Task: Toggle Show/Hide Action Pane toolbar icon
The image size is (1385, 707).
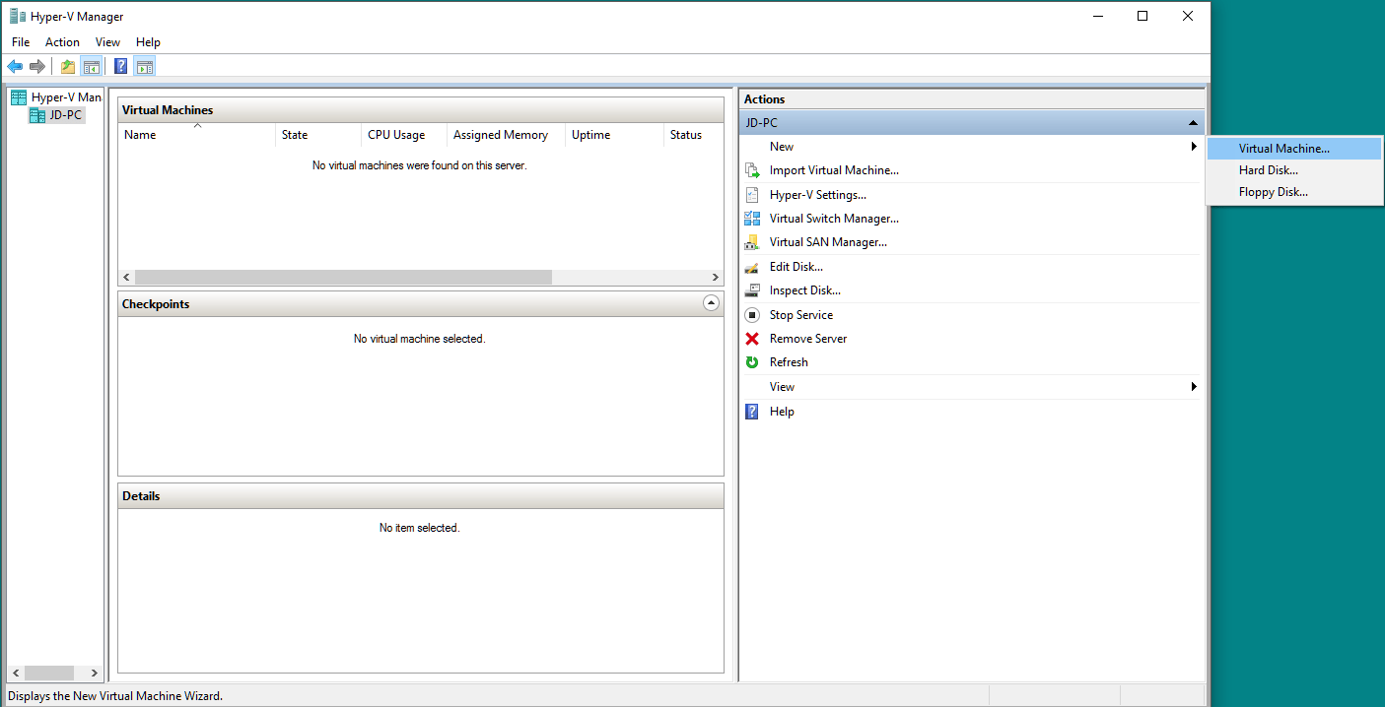Action: (x=145, y=66)
